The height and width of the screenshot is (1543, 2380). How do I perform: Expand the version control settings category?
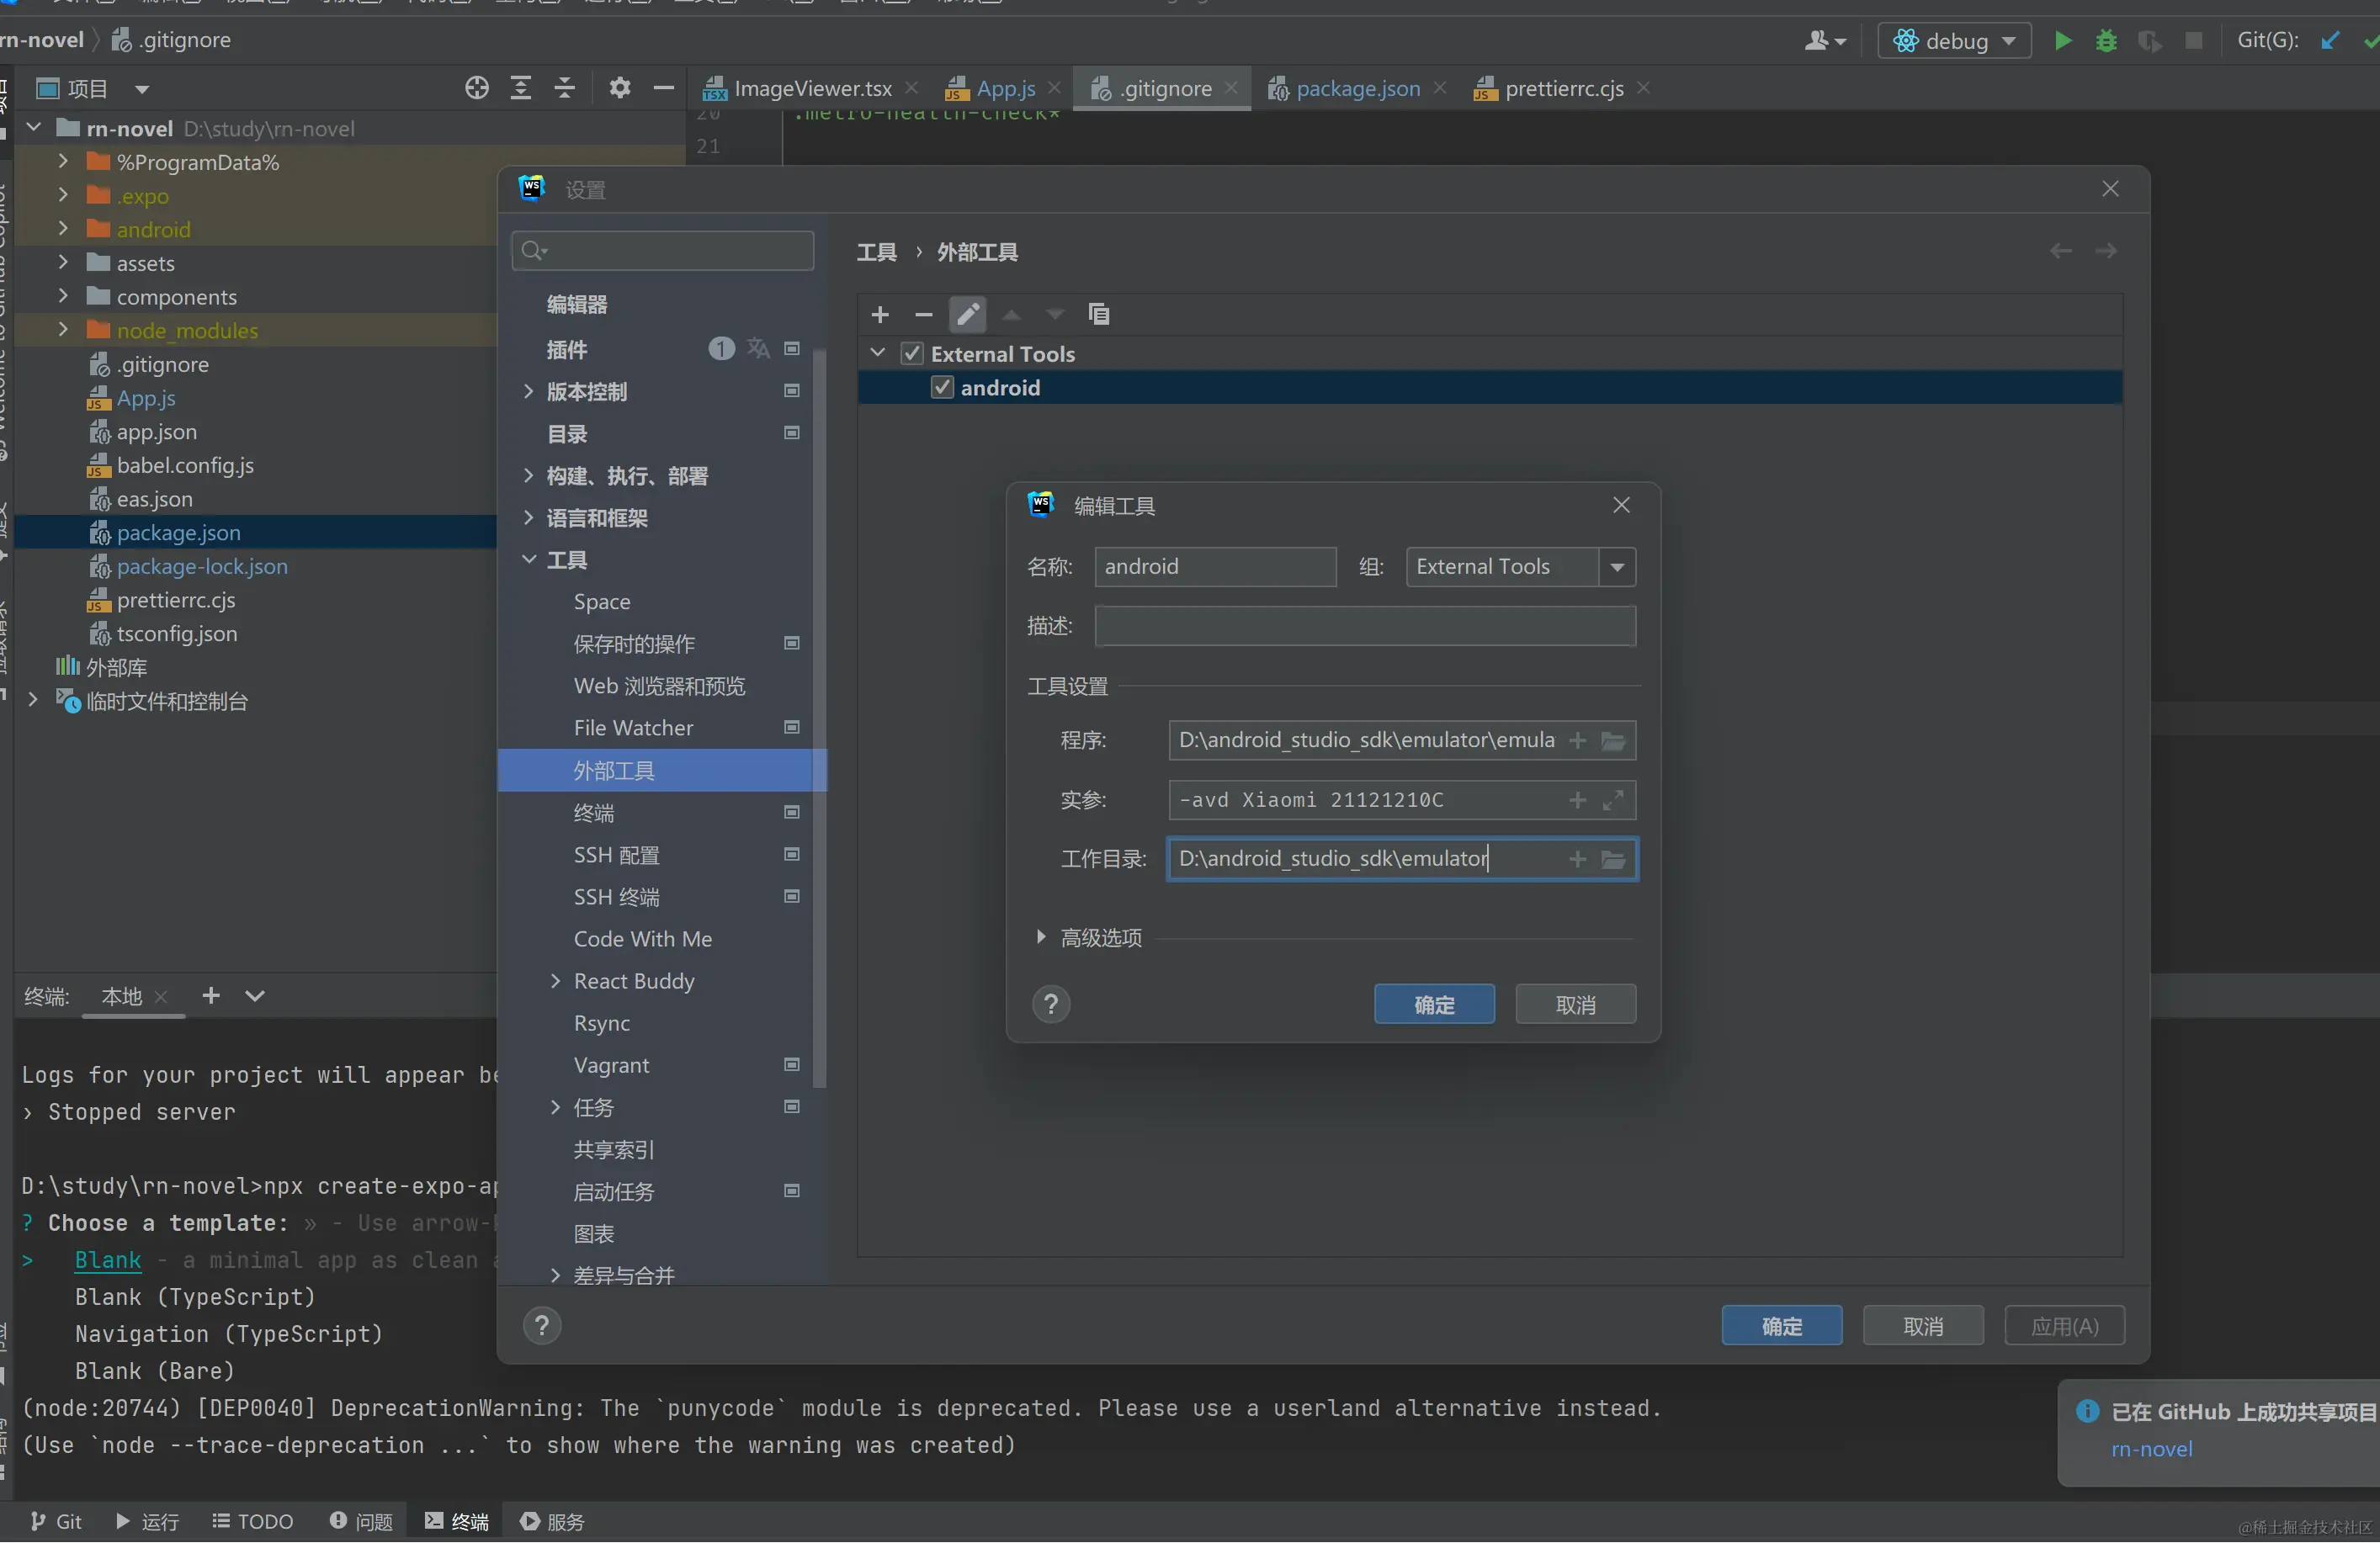tap(529, 392)
